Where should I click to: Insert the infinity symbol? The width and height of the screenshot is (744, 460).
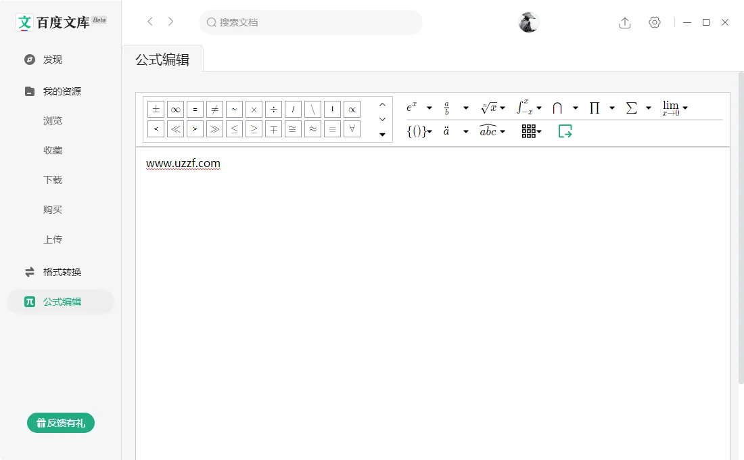(x=175, y=109)
